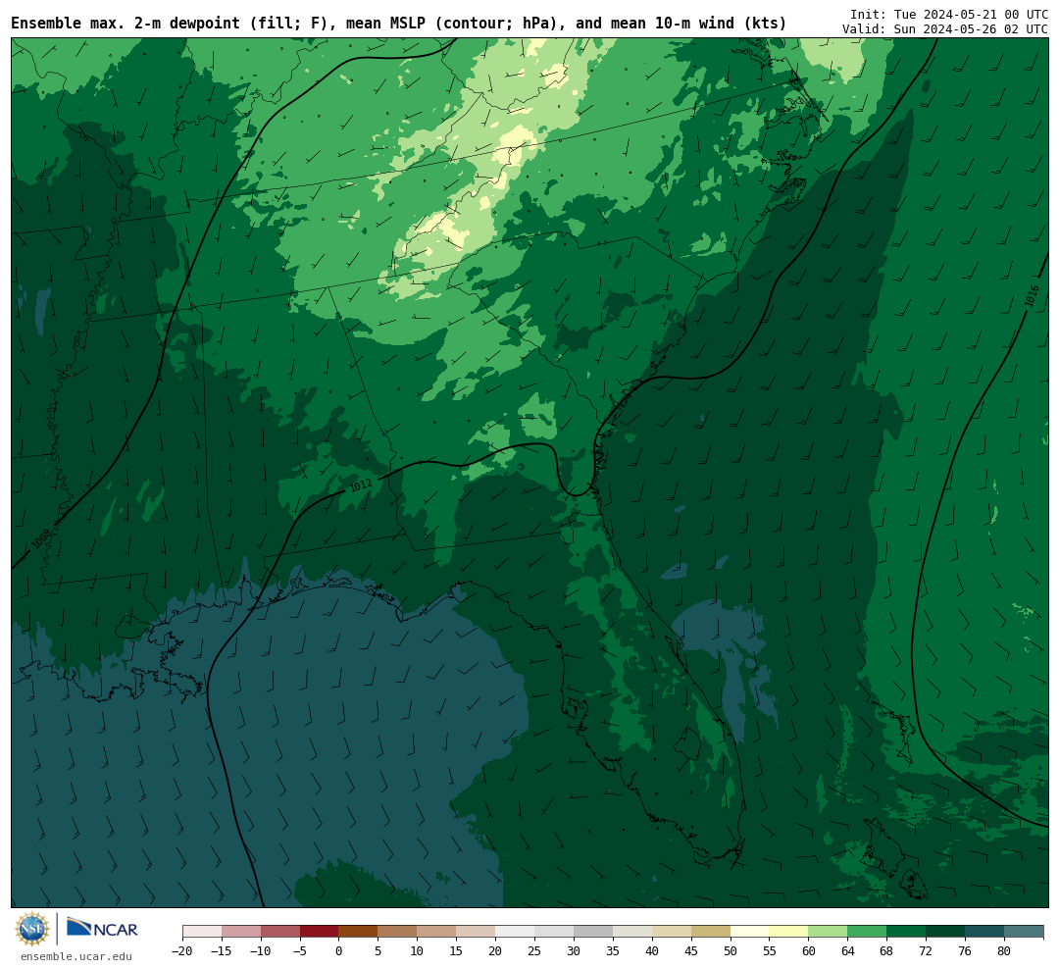Image resolution: width=1059 pixels, height=969 pixels.
Task: Select the green swatch between 64 and 68
Action: 867,932
